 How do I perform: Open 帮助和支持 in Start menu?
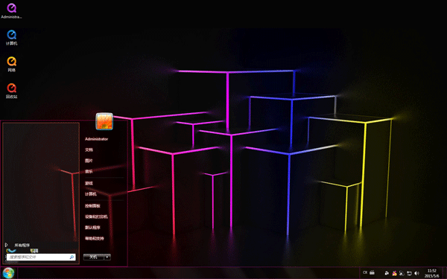pyautogui.click(x=95, y=238)
